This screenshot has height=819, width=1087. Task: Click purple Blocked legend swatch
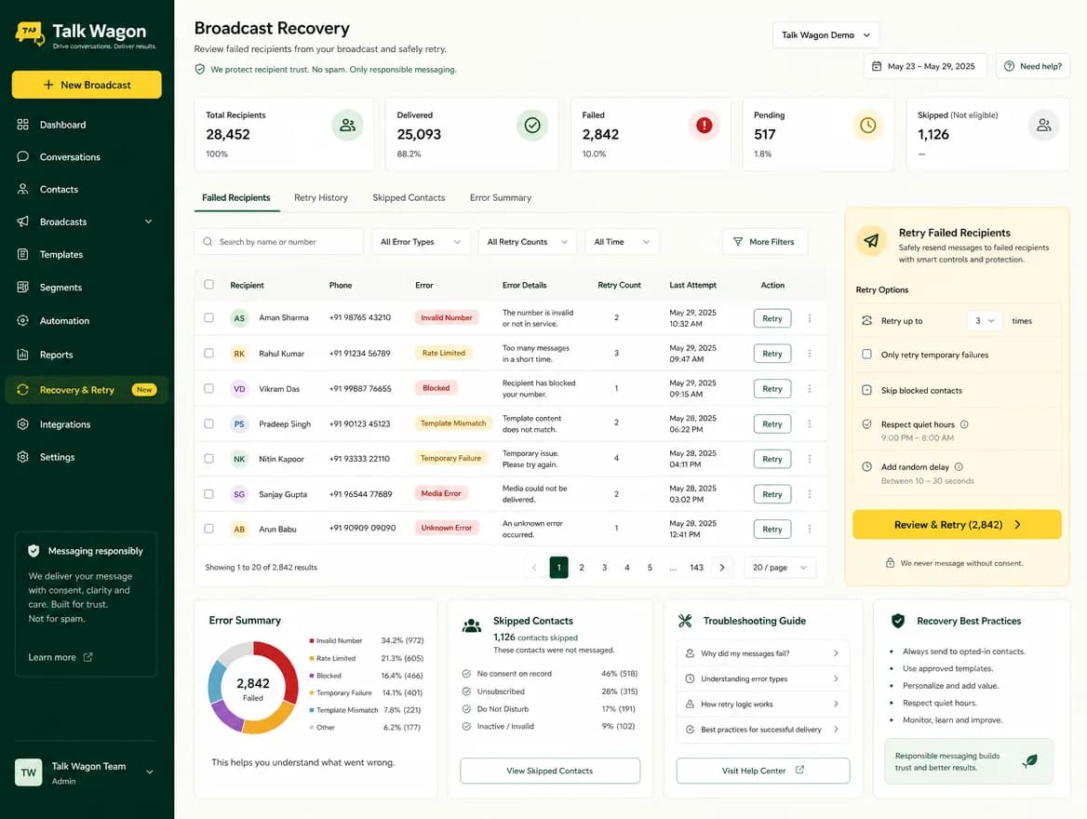(x=312, y=676)
